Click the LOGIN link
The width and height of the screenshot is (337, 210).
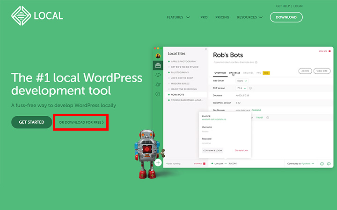pyautogui.click(x=298, y=6)
